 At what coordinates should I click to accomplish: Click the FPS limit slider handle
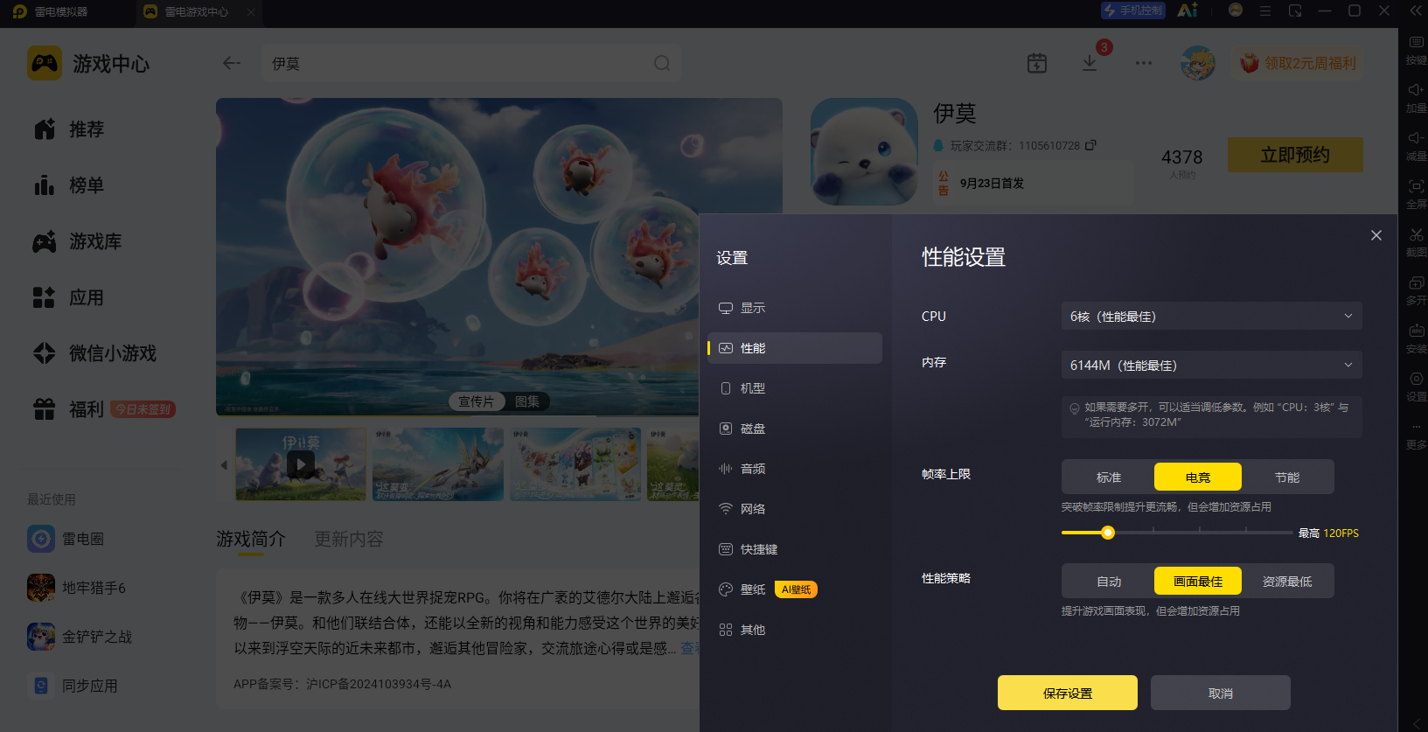(1108, 533)
